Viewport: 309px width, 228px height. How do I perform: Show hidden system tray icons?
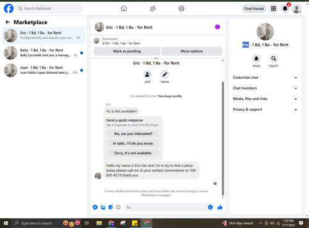click(260, 223)
